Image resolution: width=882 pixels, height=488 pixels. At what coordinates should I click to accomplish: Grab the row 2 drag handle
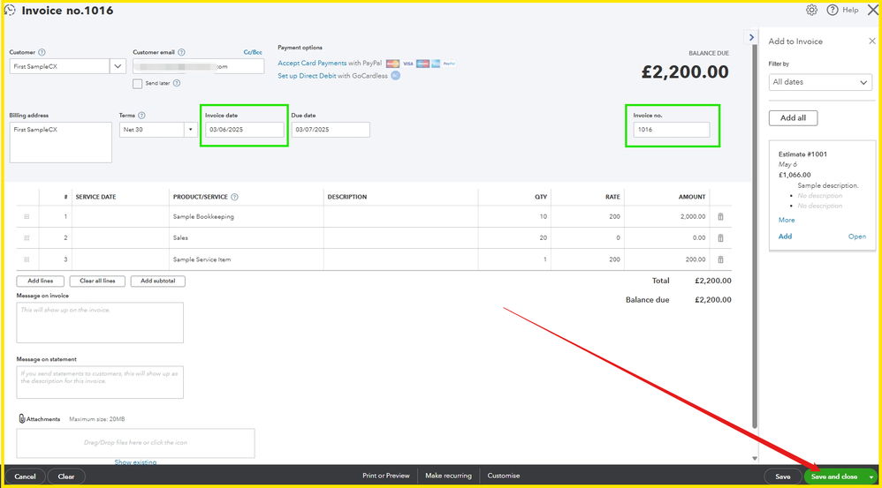click(27, 238)
